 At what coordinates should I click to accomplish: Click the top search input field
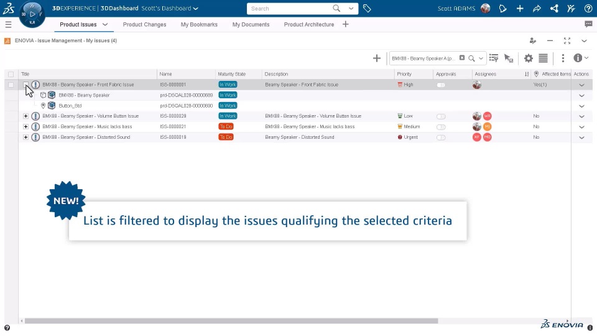point(290,8)
